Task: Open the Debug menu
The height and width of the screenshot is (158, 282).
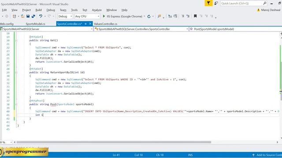Action: [51, 10]
